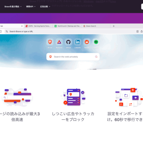Click the import settings illustration
The width and height of the screenshot is (143, 143).
(x=129, y=97)
